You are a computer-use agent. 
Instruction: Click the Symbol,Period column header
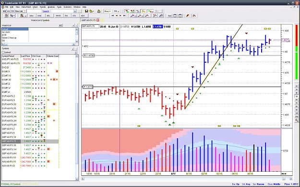click(x=11, y=56)
